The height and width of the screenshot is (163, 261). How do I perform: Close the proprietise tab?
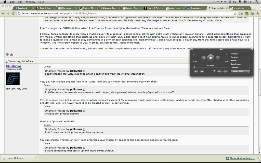[x=249, y=8]
